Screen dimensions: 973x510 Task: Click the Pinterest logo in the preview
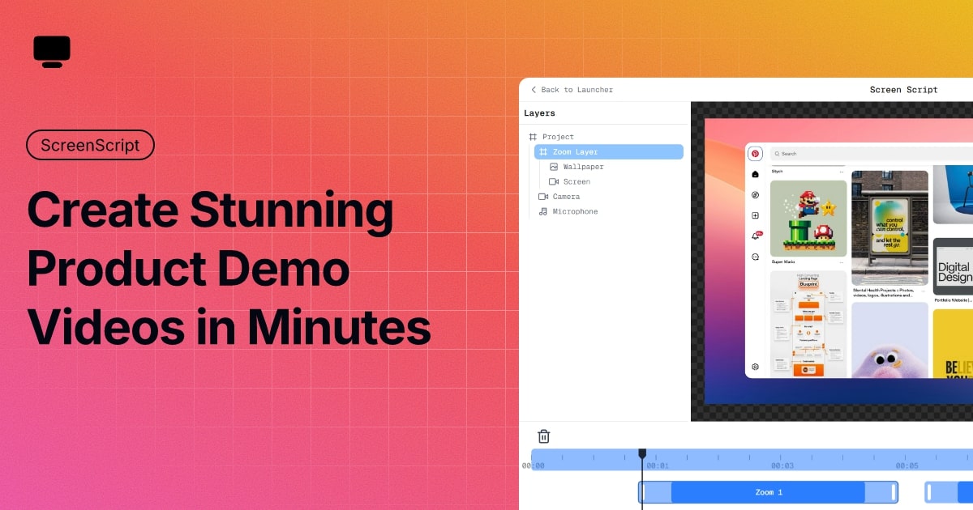pyautogui.click(x=755, y=154)
